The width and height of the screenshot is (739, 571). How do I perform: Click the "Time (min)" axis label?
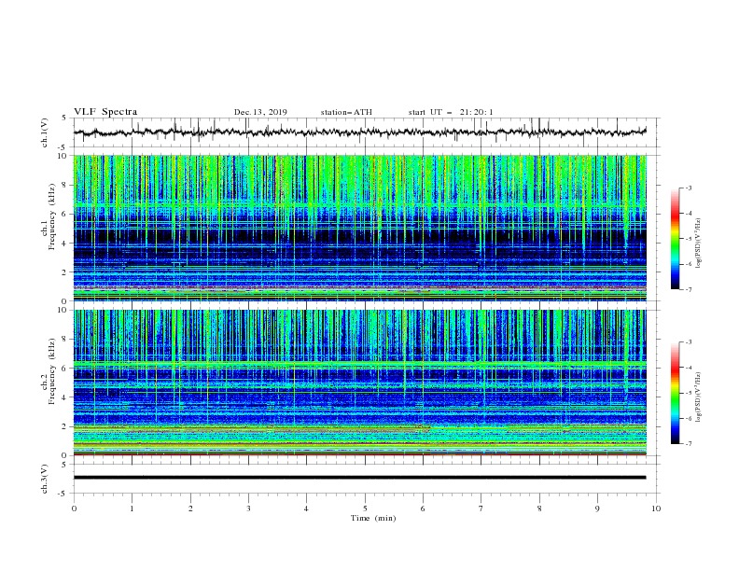tap(373, 518)
